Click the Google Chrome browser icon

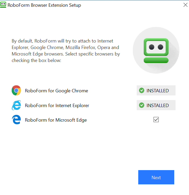[16, 90]
